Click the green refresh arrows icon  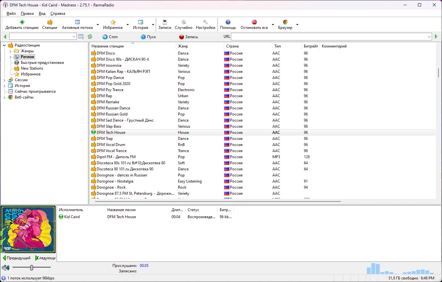click(90, 37)
